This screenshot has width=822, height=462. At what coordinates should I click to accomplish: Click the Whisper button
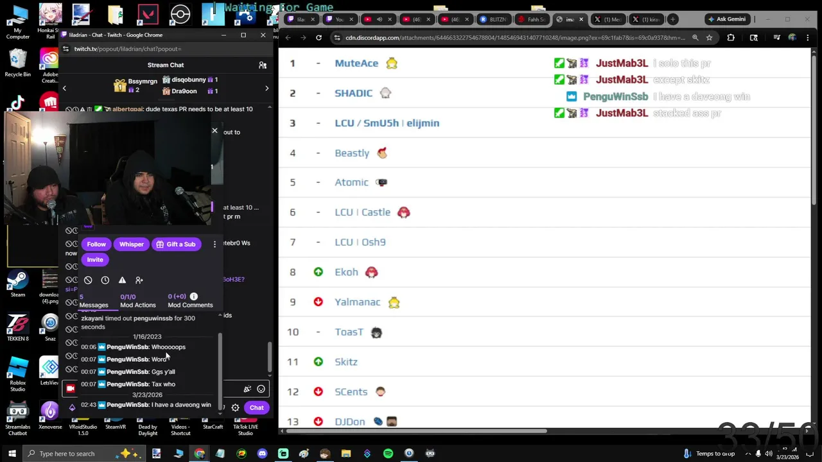pyautogui.click(x=132, y=244)
